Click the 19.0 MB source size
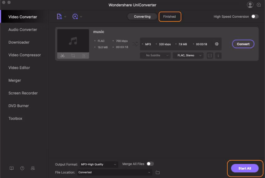This screenshot has width=265, height=178. click(103, 47)
